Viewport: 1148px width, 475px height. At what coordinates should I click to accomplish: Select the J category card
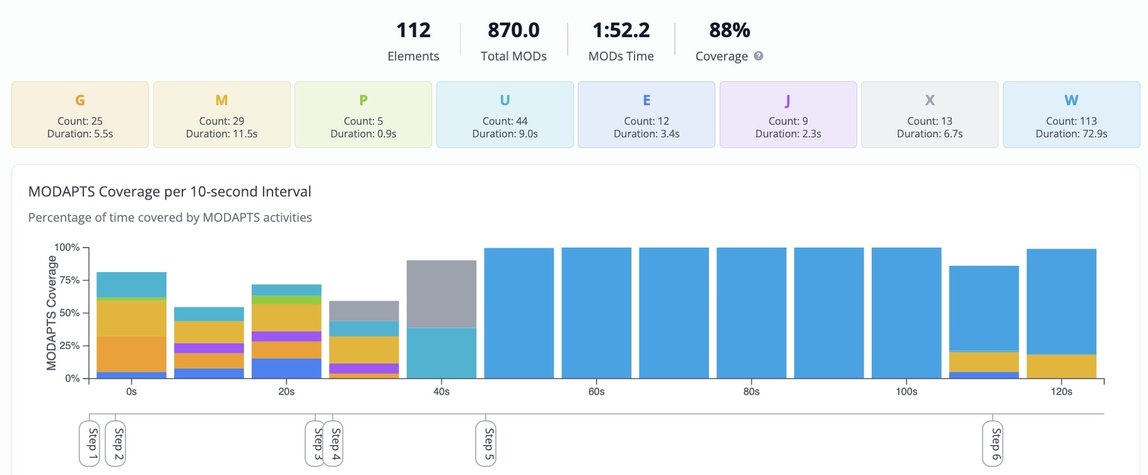788,115
